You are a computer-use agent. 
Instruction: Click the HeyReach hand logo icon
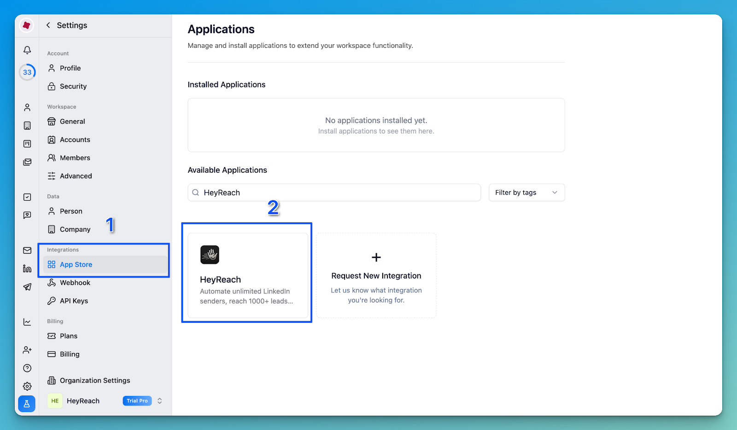click(210, 255)
